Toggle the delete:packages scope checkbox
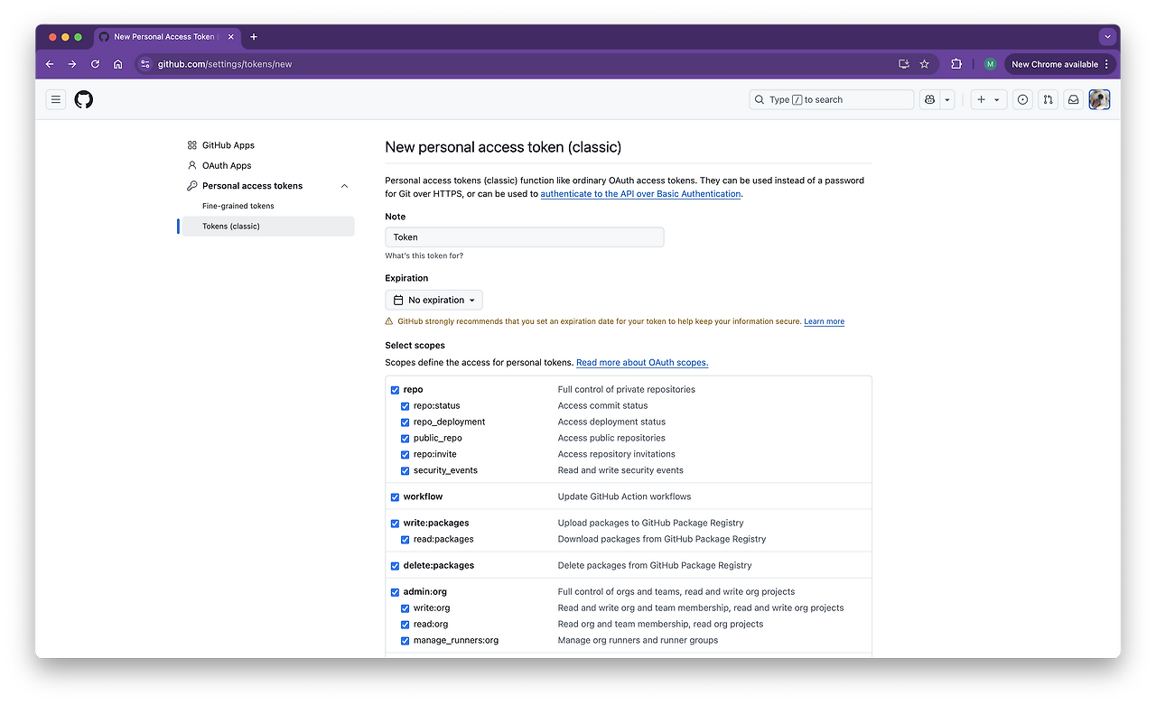The height and width of the screenshot is (705, 1156). pos(395,566)
